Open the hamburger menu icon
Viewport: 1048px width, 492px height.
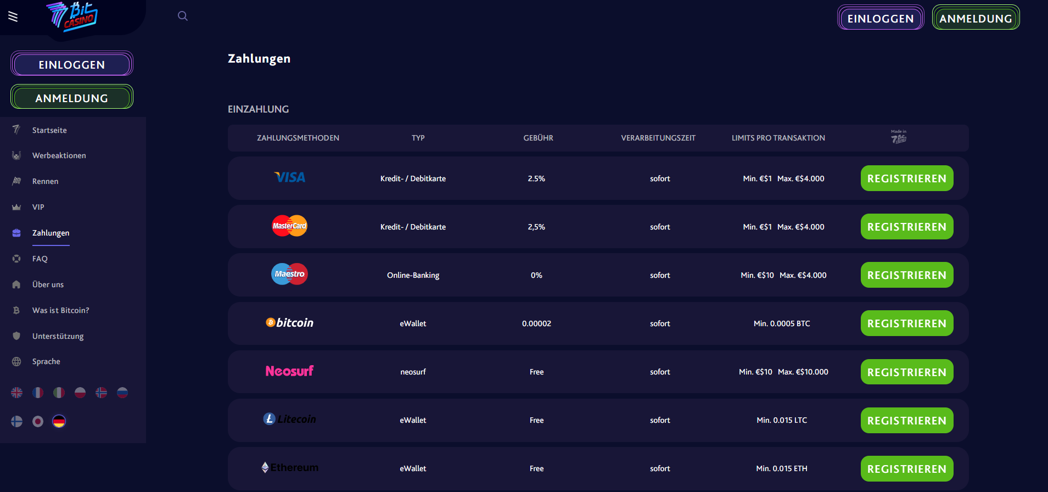(13, 16)
